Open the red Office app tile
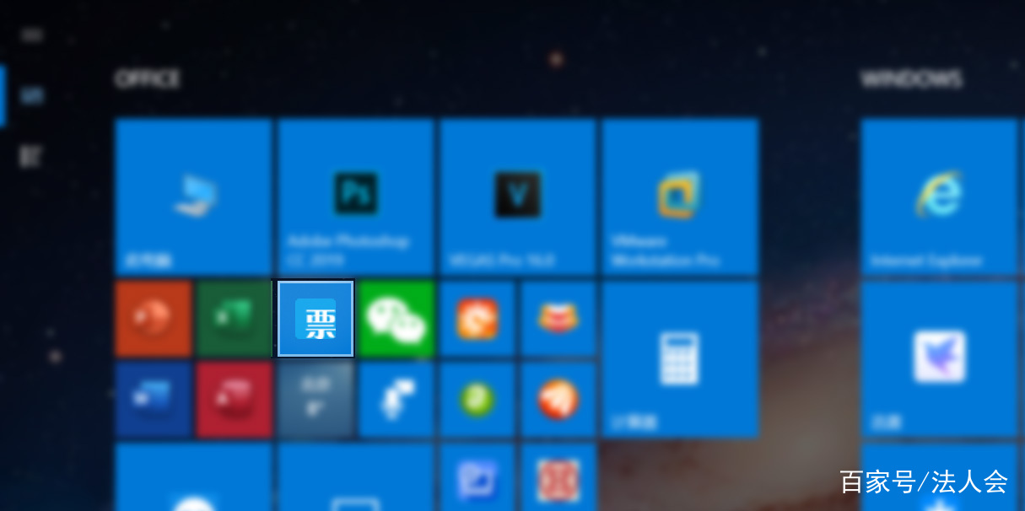This screenshot has height=511, width=1025. (x=235, y=400)
